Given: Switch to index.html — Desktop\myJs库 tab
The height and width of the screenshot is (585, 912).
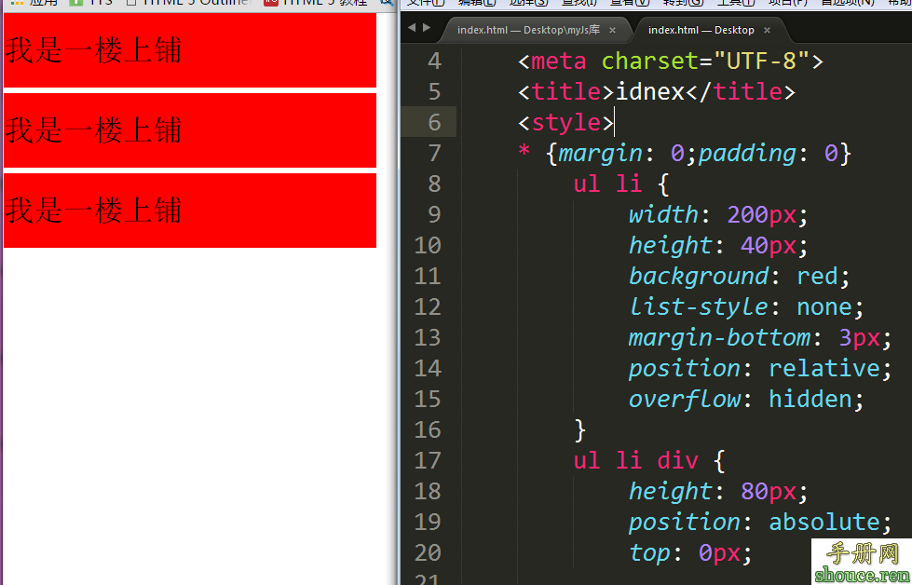Looking at the screenshot, I should (528, 30).
